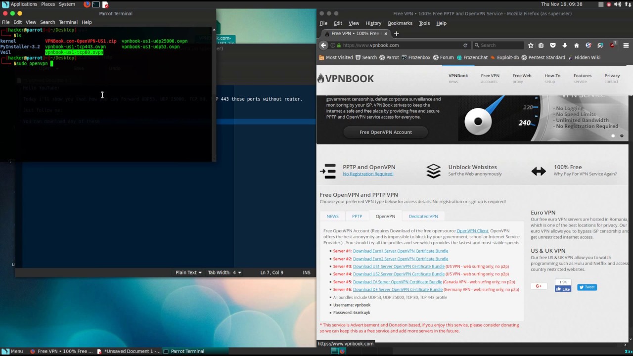Click the volume speaker icon in system tray
Image resolution: width=633 pixels, height=356 pixels.
(x=618, y=4)
